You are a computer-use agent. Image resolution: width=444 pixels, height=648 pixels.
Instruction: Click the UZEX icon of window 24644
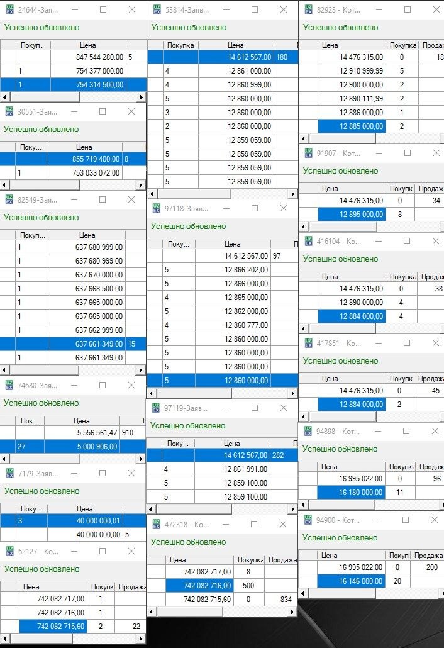[9, 10]
